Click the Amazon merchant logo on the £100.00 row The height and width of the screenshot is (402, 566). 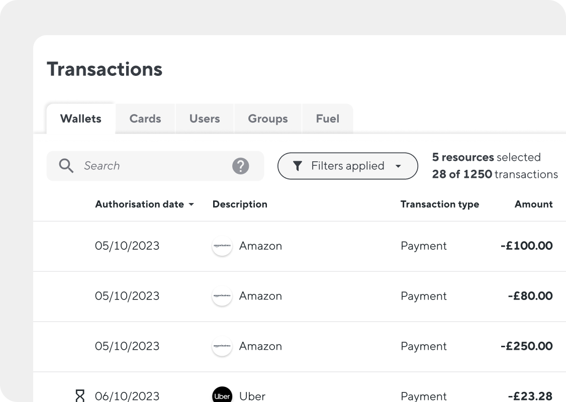tap(222, 246)
